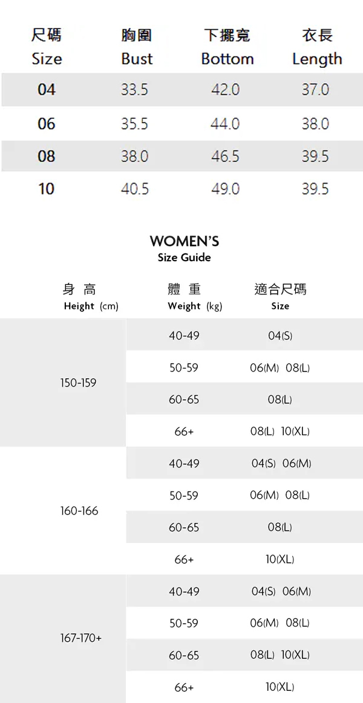This screenshot has height=703, width=363.
Task: Select the 150-159 height range cell
Action: (78, 383)
